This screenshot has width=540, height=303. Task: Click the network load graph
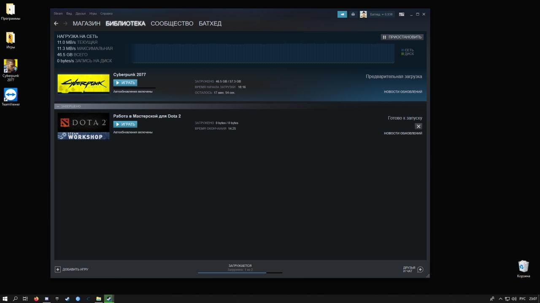pyautogui.click(x=263, y=53)
